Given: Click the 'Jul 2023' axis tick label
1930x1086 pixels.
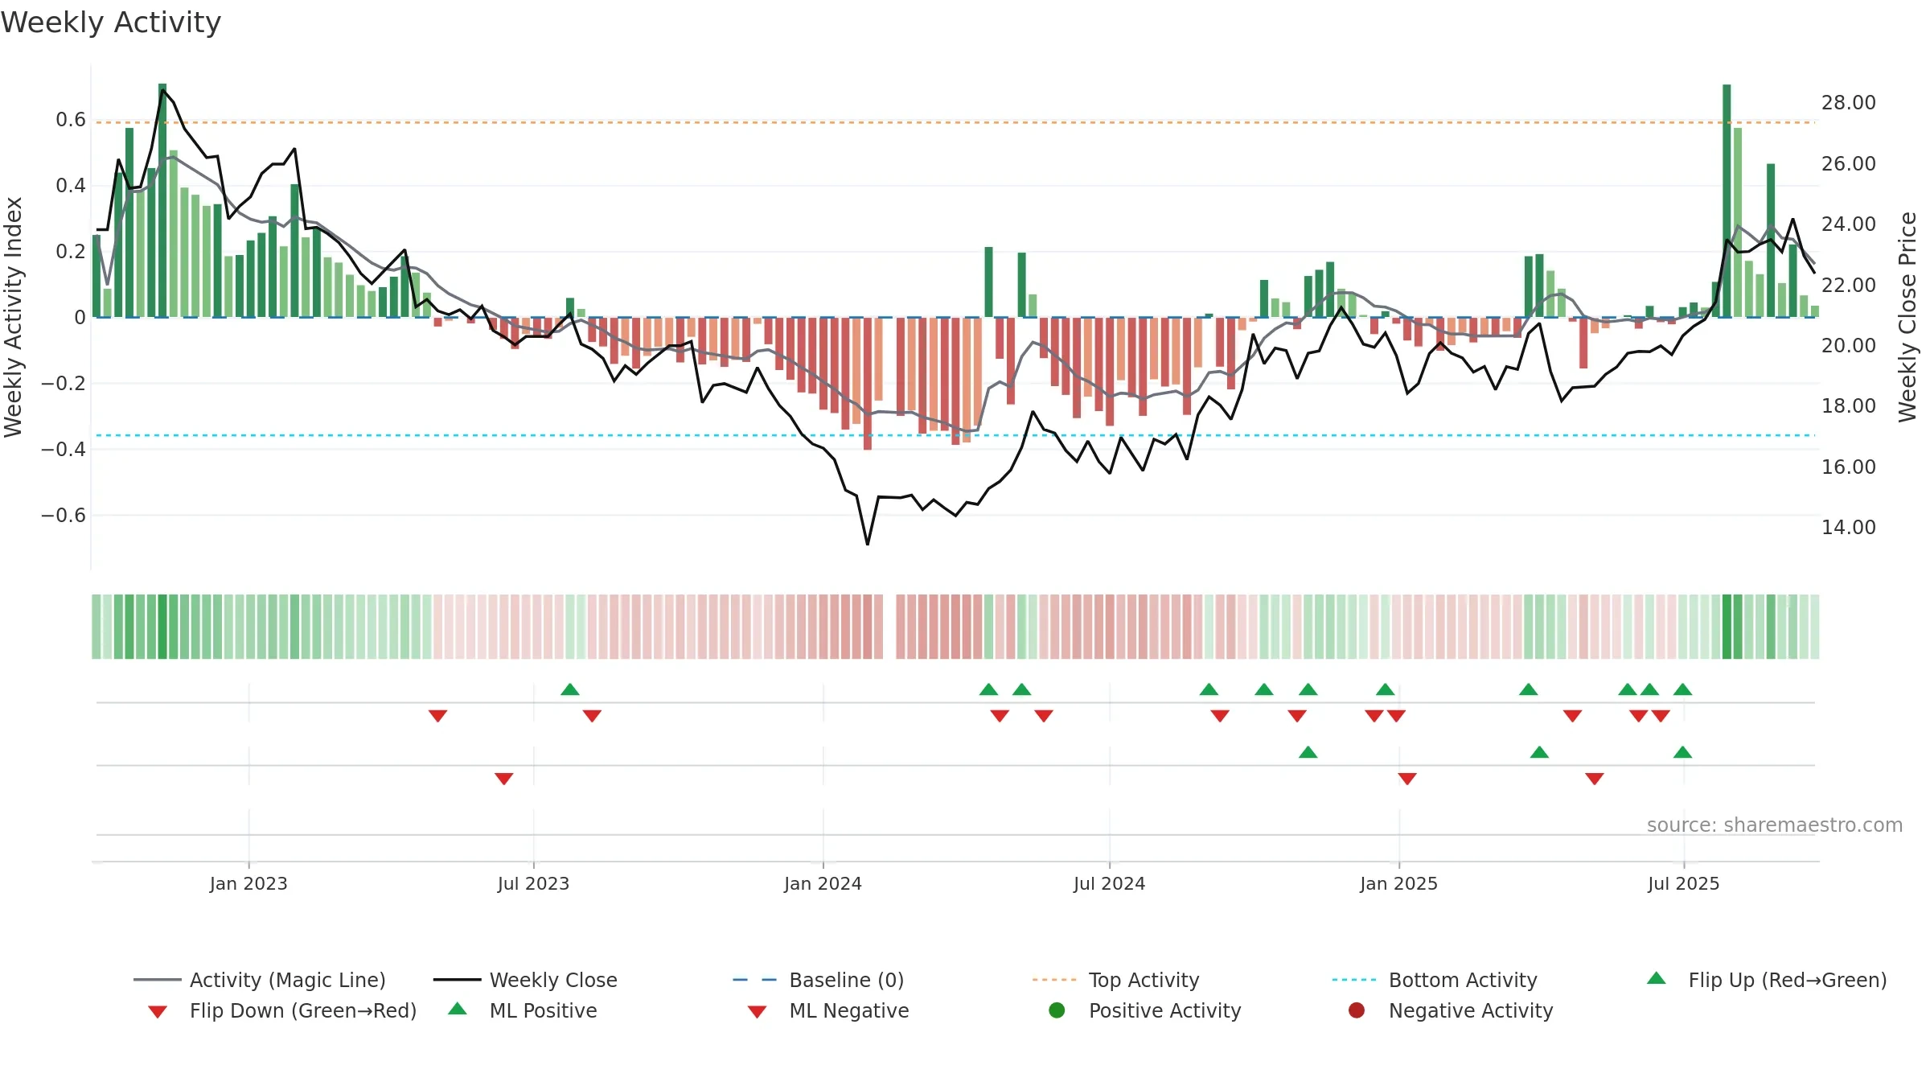Looking at the screenshot, I should click(x=533, y=883).
